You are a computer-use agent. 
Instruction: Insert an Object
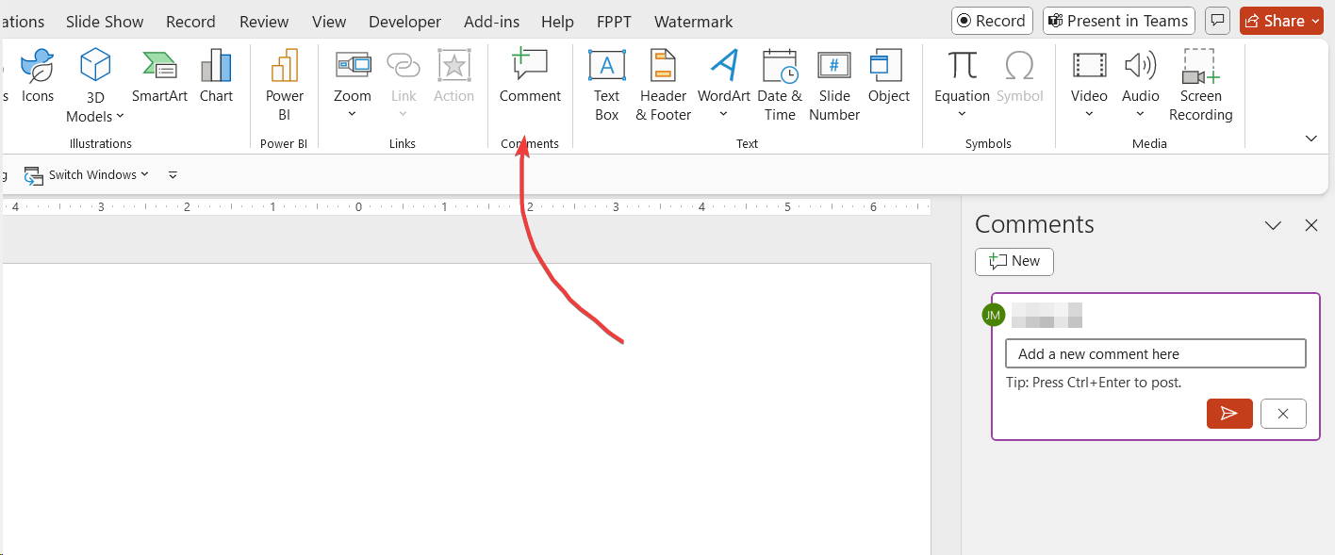(889, 77)
